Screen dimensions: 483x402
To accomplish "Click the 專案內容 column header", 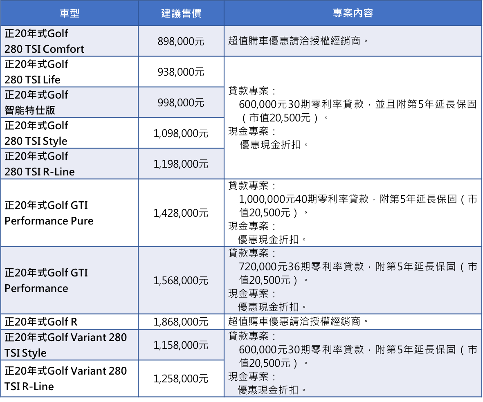I will coord(353,13).
